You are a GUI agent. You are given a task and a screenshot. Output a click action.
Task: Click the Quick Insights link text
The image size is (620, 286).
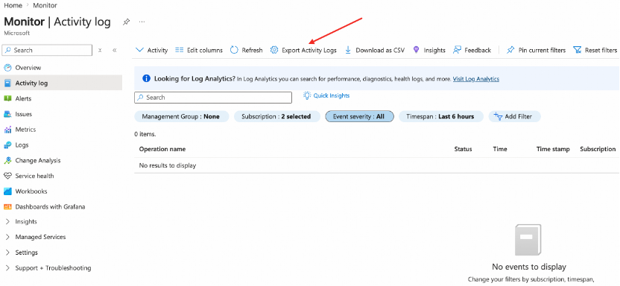332,95
